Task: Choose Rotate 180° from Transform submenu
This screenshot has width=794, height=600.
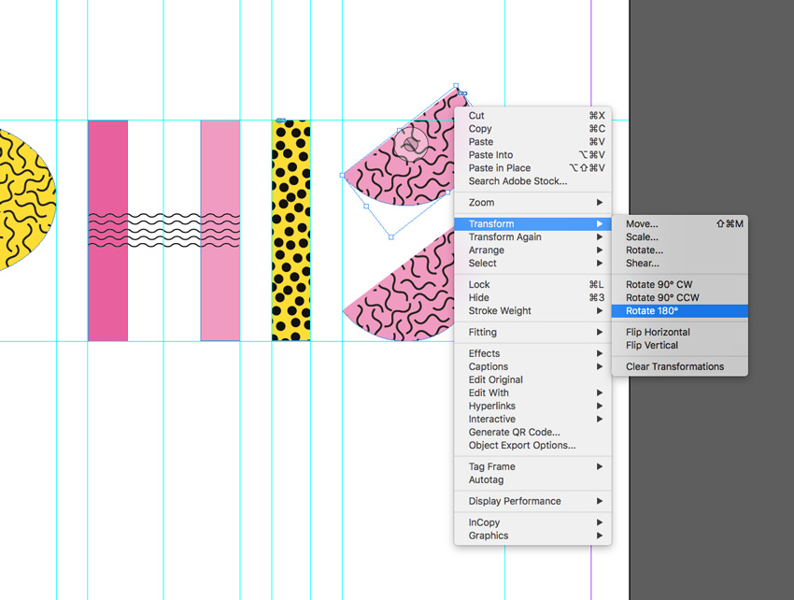Action: click(x=652, y=311)
